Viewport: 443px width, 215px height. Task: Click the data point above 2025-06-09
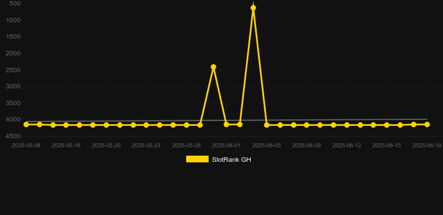tap(307, 125)
